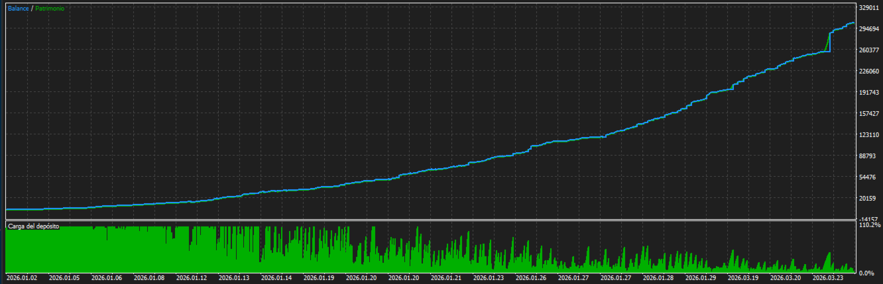Click the 2026.01.26 date label
883x284 pixels.
click(531, 279)
